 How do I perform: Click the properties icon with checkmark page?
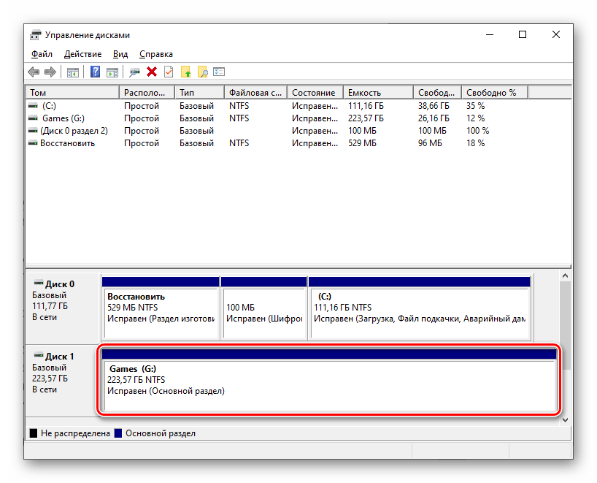click(x=169, y=72)
